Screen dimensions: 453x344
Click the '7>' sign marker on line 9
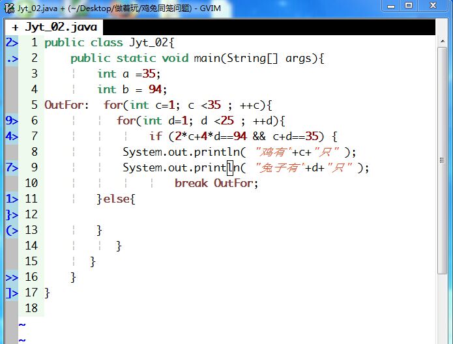pyautogui.click(x=12, y=168)
